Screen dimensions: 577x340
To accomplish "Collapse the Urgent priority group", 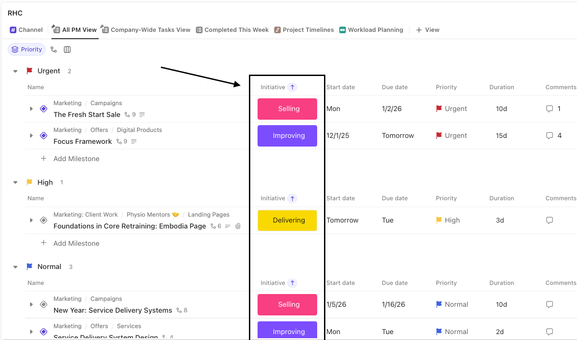I will (x=15, y=71).
